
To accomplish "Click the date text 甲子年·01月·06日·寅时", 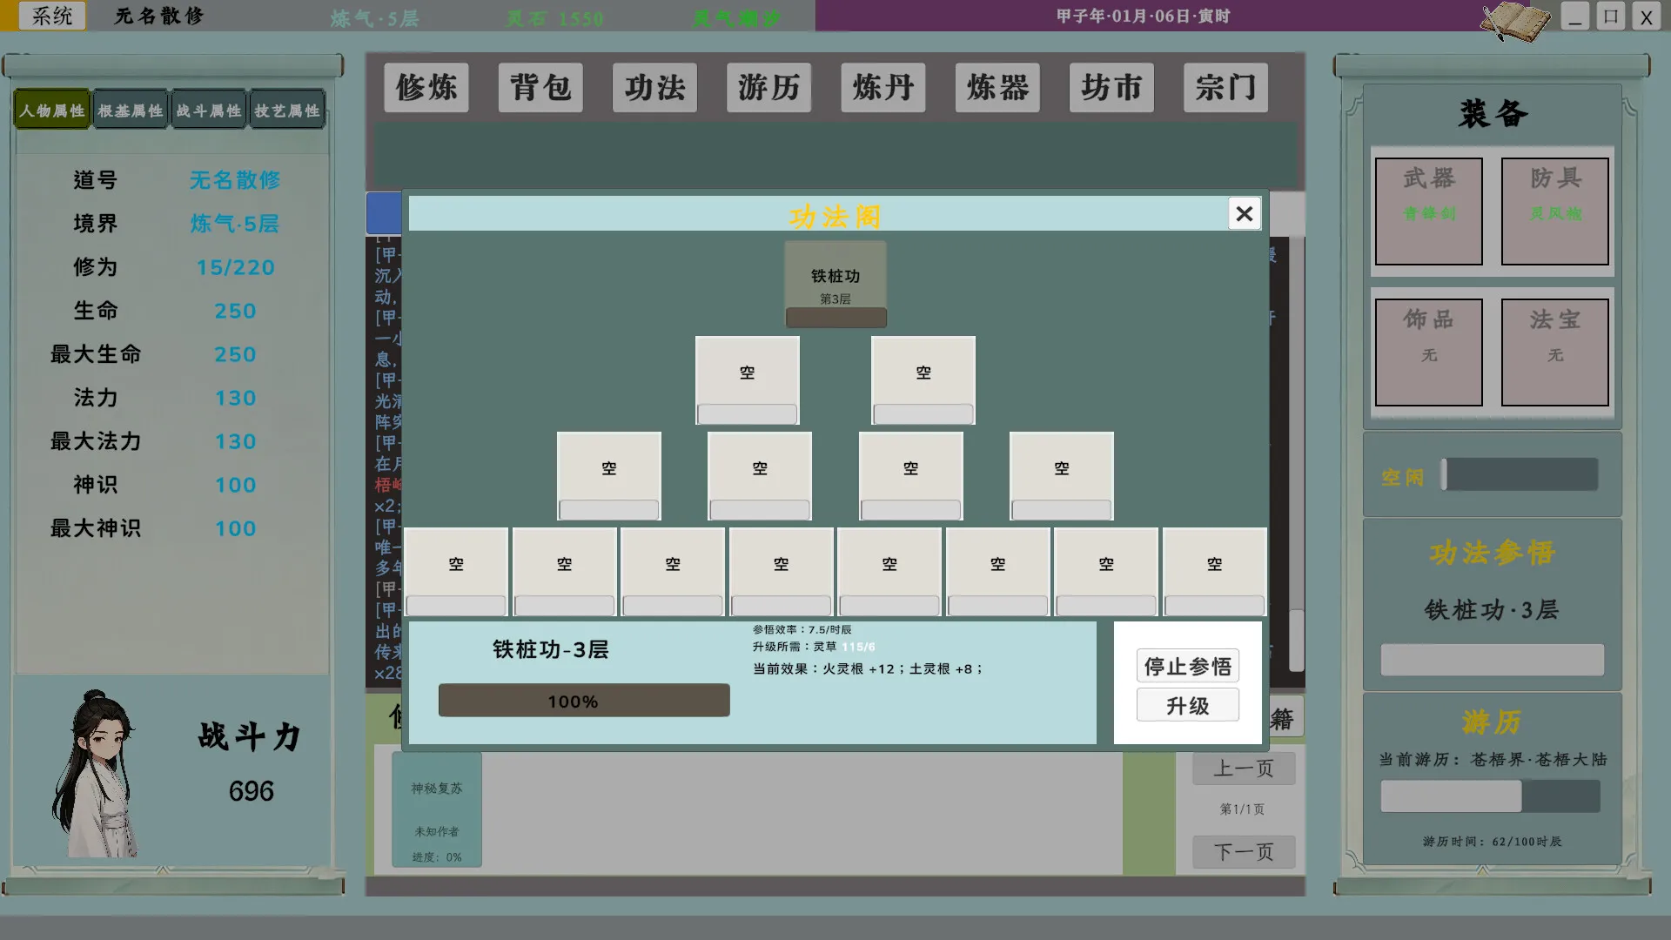I will (1143, 17).
